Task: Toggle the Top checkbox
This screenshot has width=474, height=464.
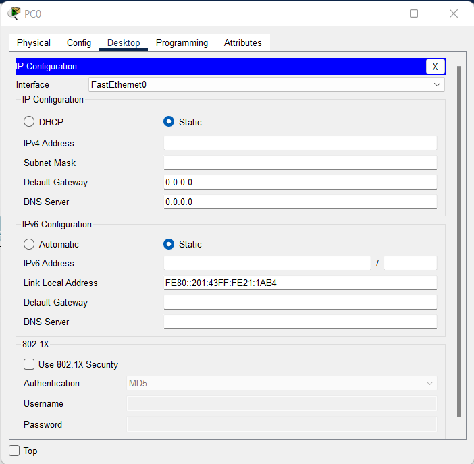Action: [x=14, y=451]
